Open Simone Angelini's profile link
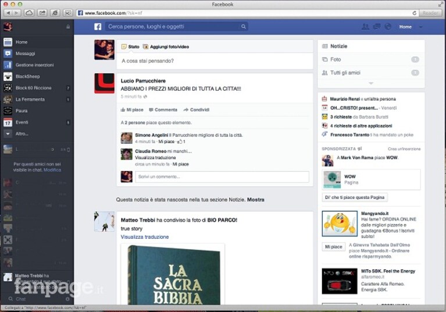Image resolution: width=446 pixels, height=312 pixels. [x=151, y=135]
